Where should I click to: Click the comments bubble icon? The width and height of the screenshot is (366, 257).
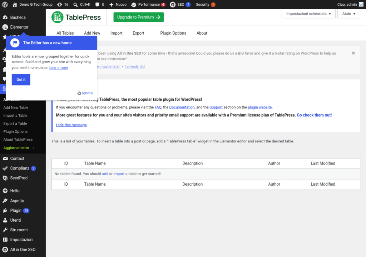[97, 4]
